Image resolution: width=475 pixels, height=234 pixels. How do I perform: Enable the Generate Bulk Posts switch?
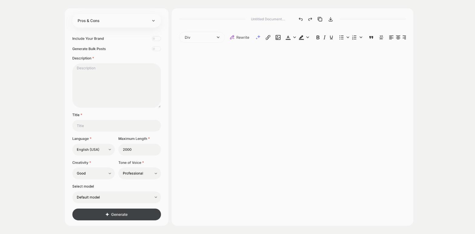click(x=156, y=49)
